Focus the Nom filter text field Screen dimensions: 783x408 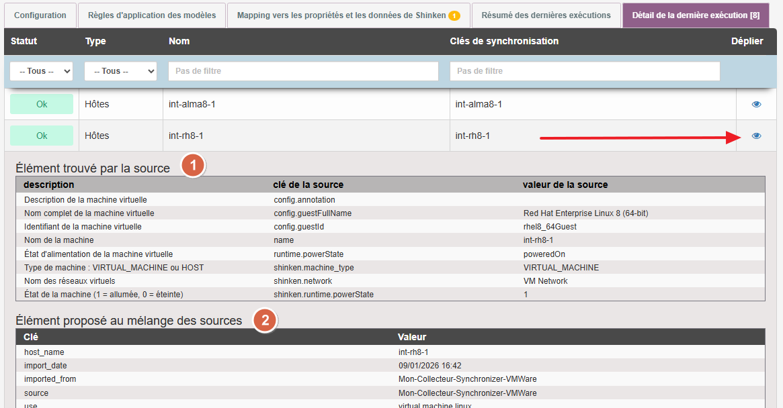303,71
